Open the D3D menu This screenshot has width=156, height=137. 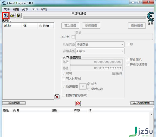point(35,9)
